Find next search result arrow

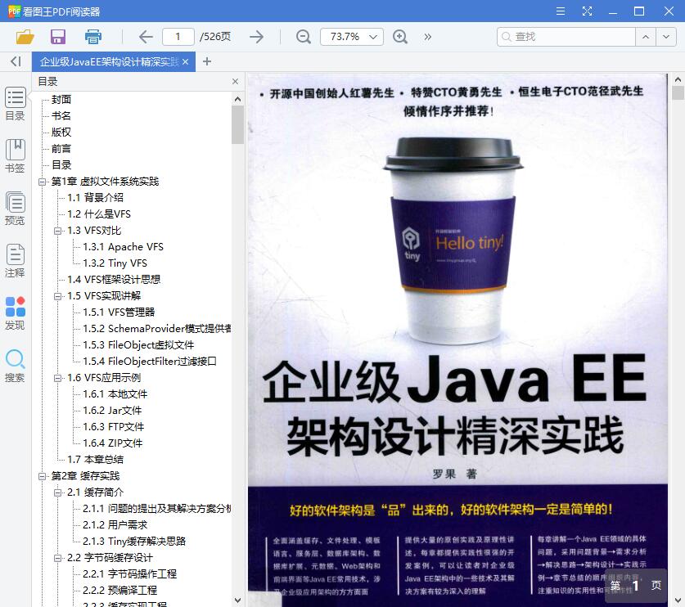666,37
